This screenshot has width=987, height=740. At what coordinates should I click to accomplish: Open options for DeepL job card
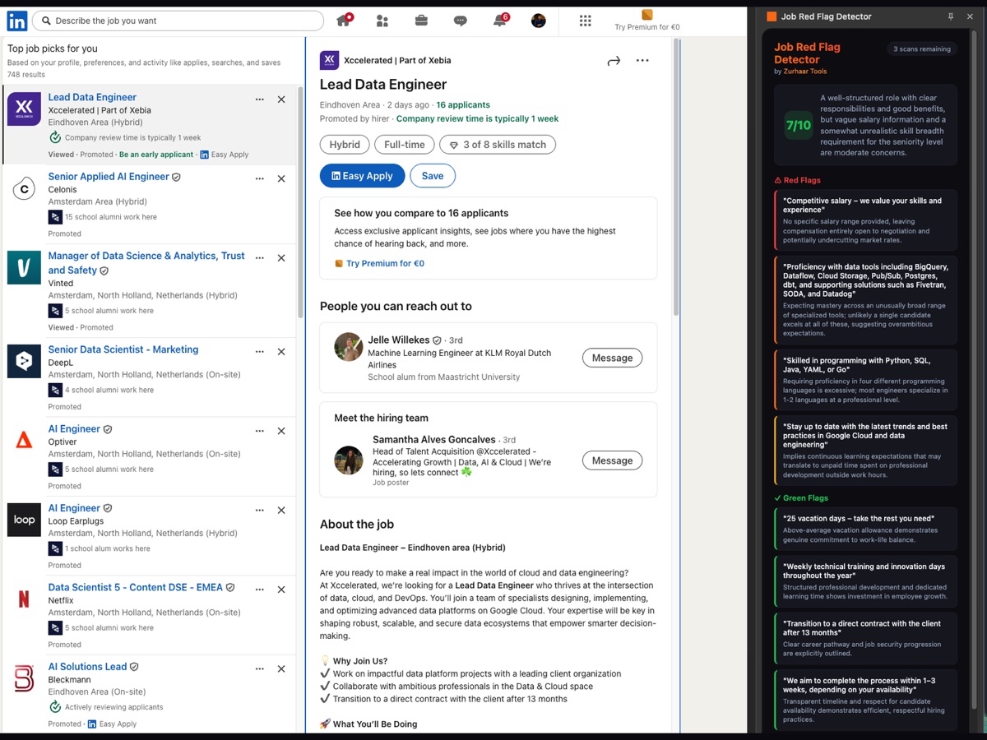(260, 352)
